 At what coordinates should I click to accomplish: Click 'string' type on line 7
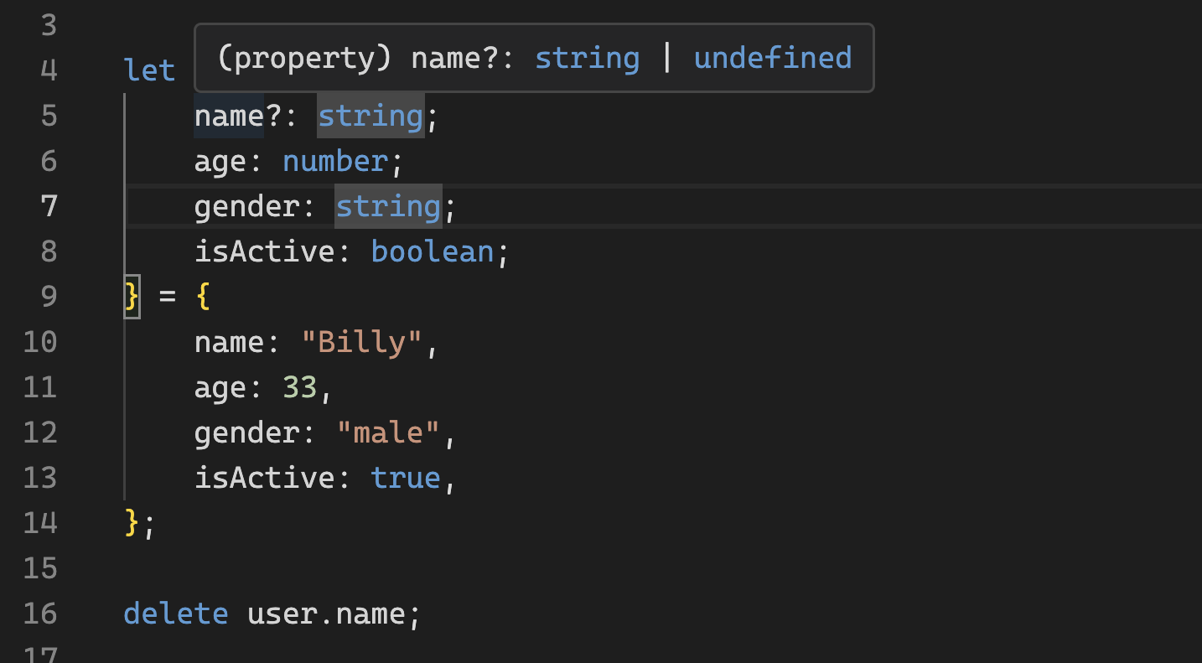tap(388, 206)
